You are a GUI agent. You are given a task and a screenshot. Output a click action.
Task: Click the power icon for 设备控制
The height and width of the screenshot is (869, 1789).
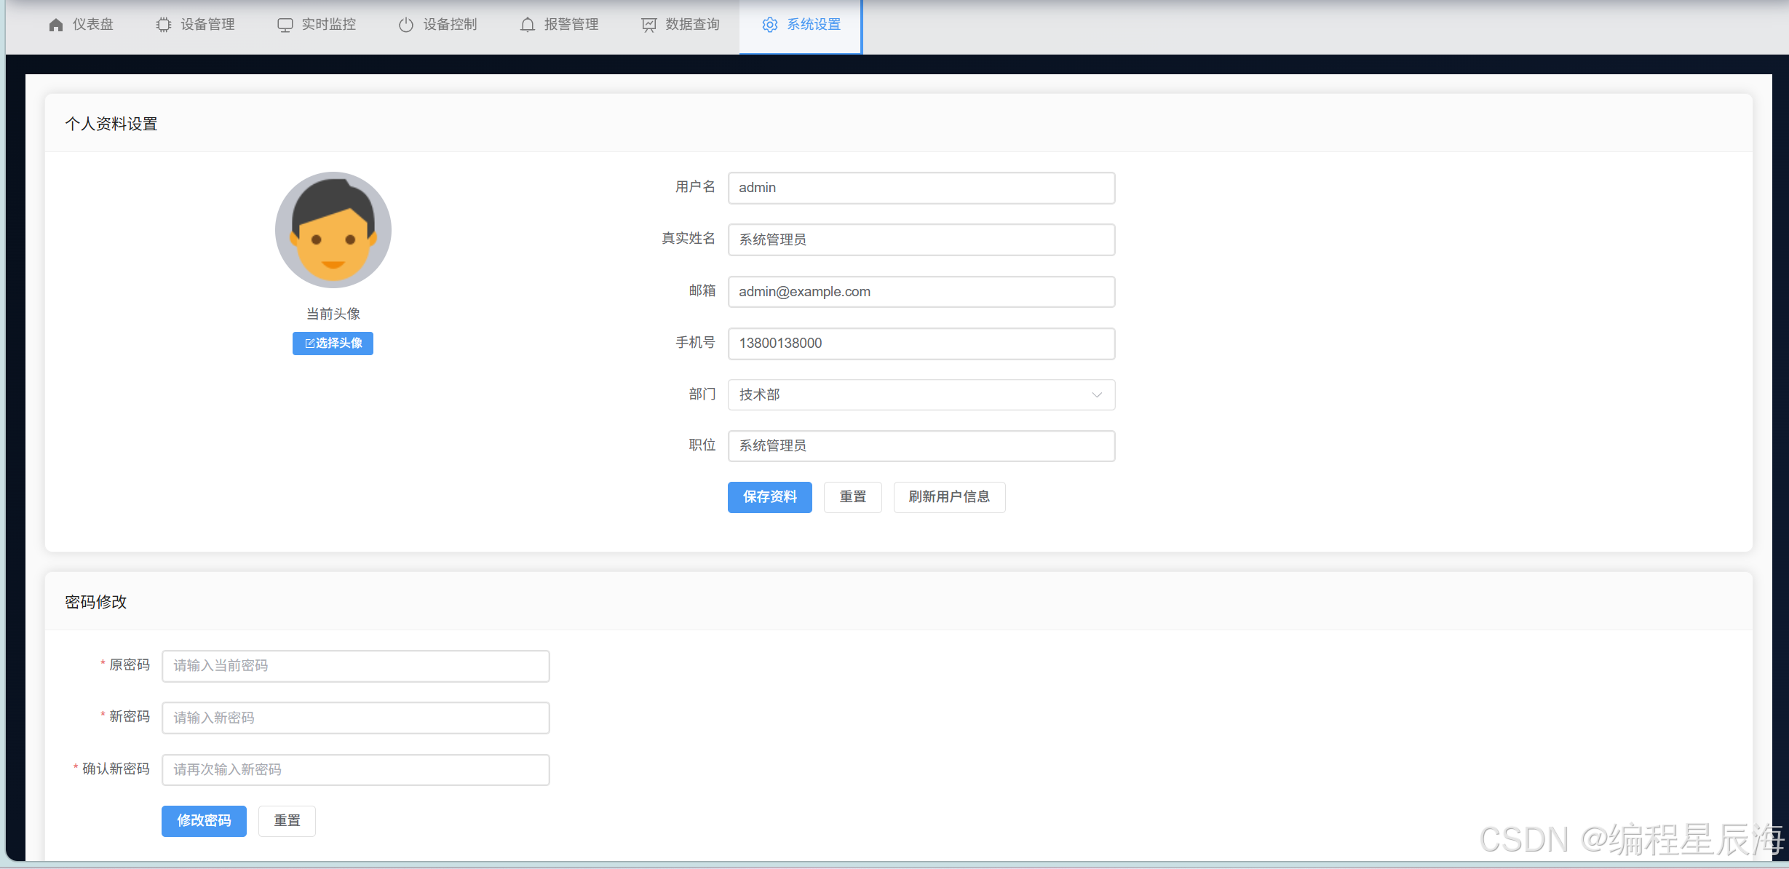coord(406,25)
